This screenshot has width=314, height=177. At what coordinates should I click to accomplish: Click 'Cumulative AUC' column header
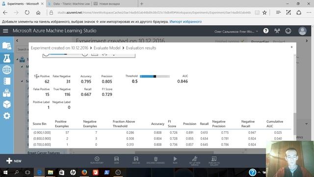click(x=275, y=124)
